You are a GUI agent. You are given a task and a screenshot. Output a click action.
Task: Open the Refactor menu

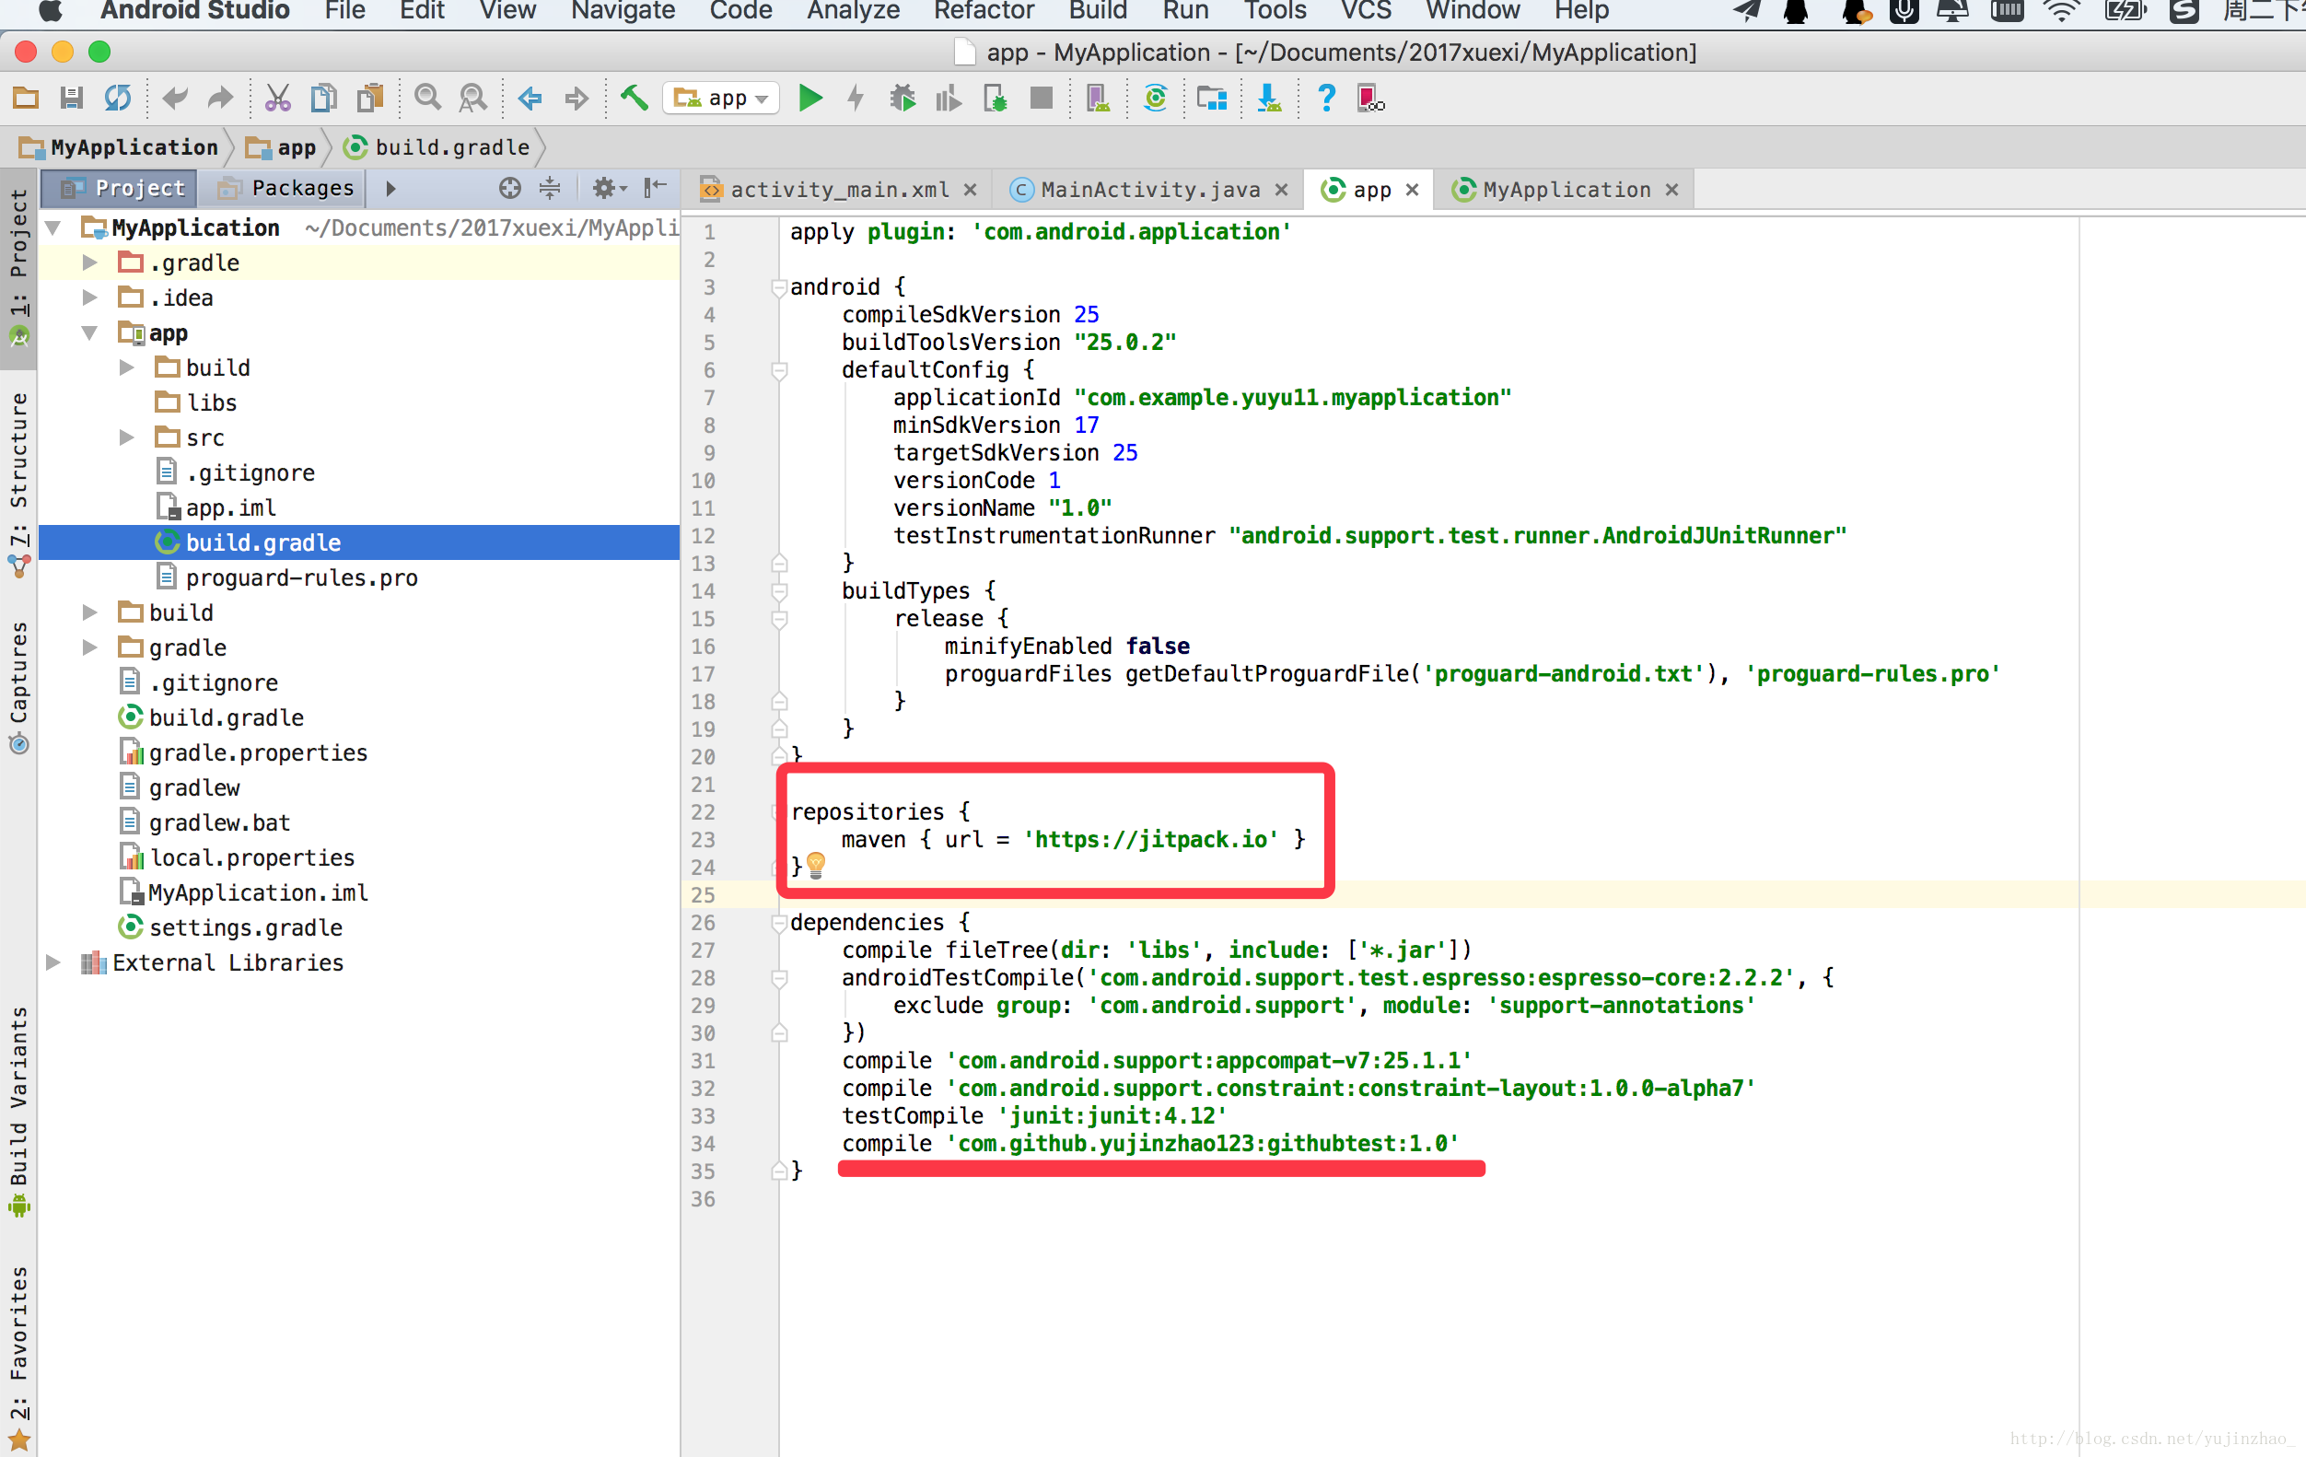(x=984, y=11)
